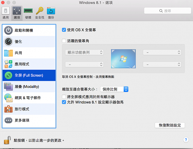Open the 顯示功能表列 corner dropdown
Image resolution: width=193 pixels, height=149 pixels.
84,52
